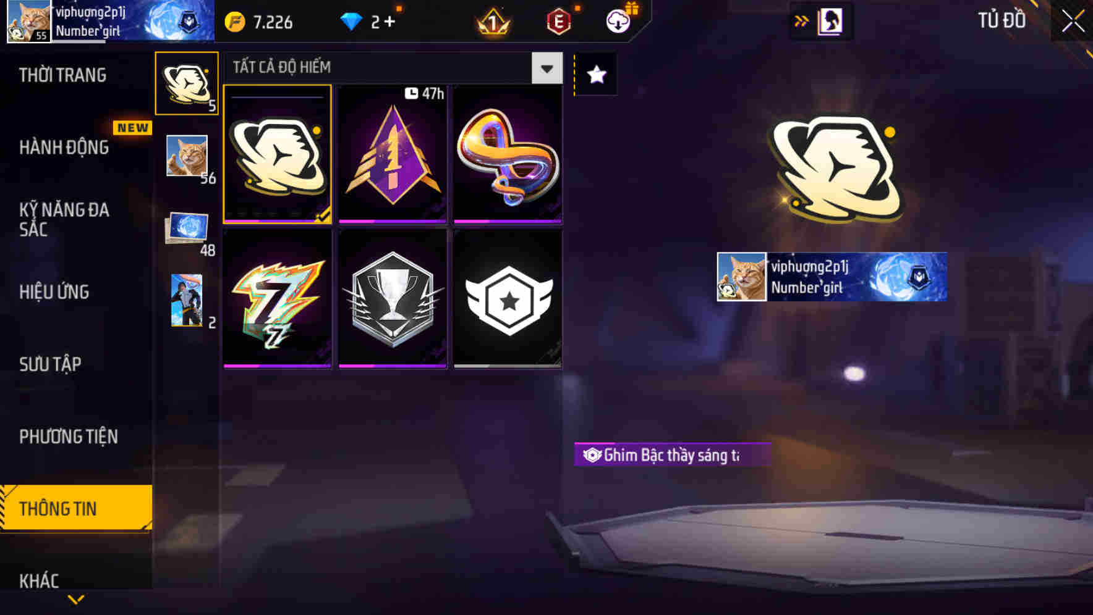Open the red E badge icon
The width and height of the screenshot is (1093, 615).
pos(559,22)
